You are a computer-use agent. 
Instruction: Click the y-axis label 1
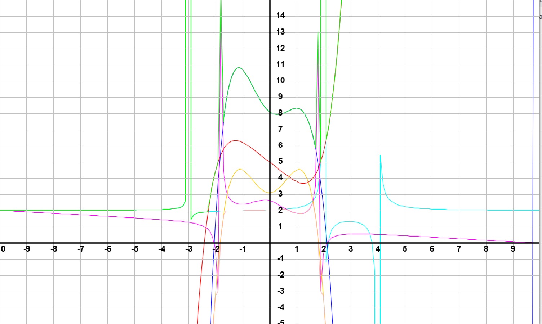coord(280,226)
